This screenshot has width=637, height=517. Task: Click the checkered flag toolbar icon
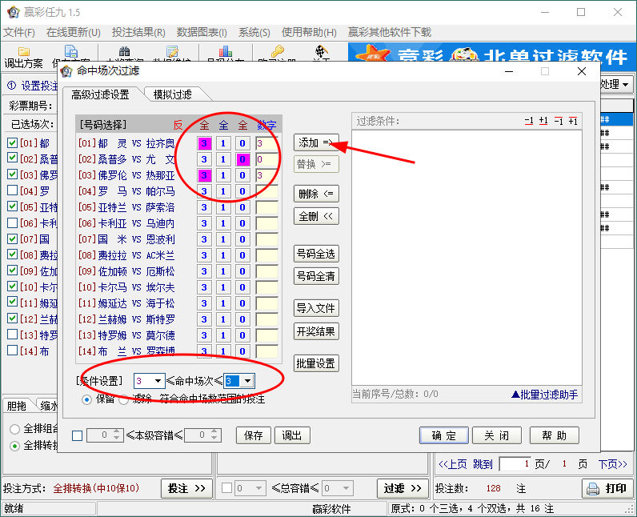click(x=322, y=51)
